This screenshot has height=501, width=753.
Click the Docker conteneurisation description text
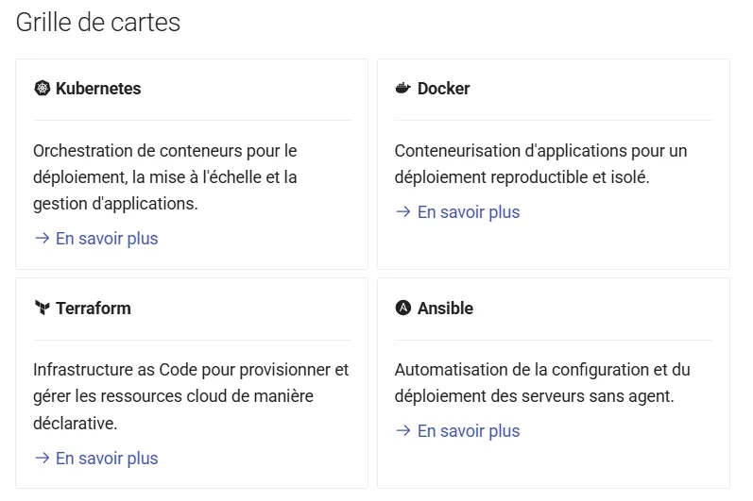click(540, 163)
